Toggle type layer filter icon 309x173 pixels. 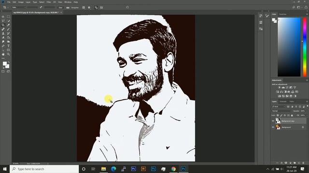pyautogui.click(x=296, y=107)
